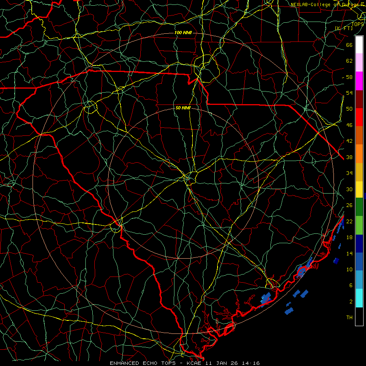This screenshot has height=366, width=366.
Task: Click the magenta 58 kft legend swatch
Action: pyautogui.click(x=359, y=81)
